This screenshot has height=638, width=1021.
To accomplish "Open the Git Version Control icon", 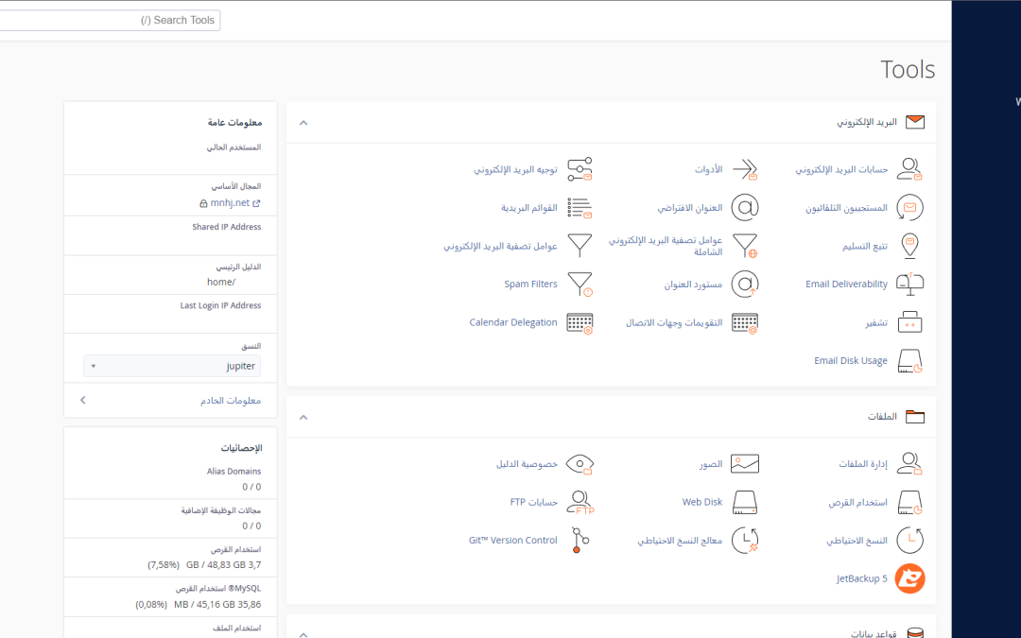I will (x=580, y=541).
